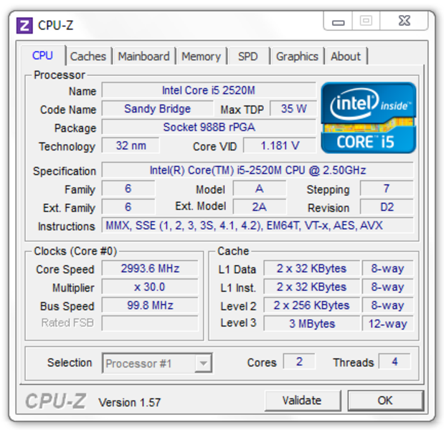This screenshot has height=430, width=444.
Task: Click the Intel Core i5 logo badge
Action: (x=369, y=118)
